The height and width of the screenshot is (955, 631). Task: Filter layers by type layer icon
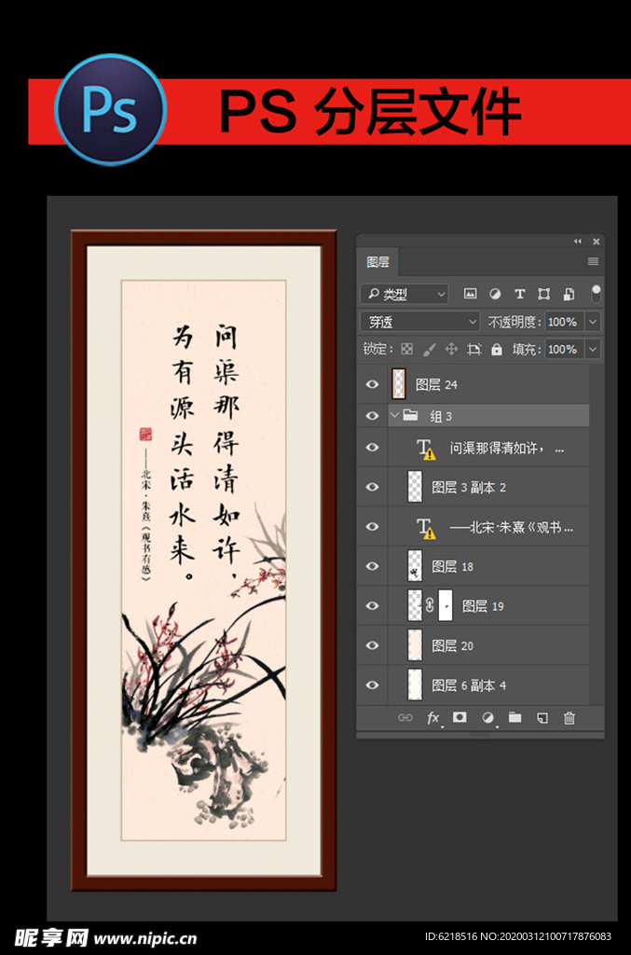519,294
